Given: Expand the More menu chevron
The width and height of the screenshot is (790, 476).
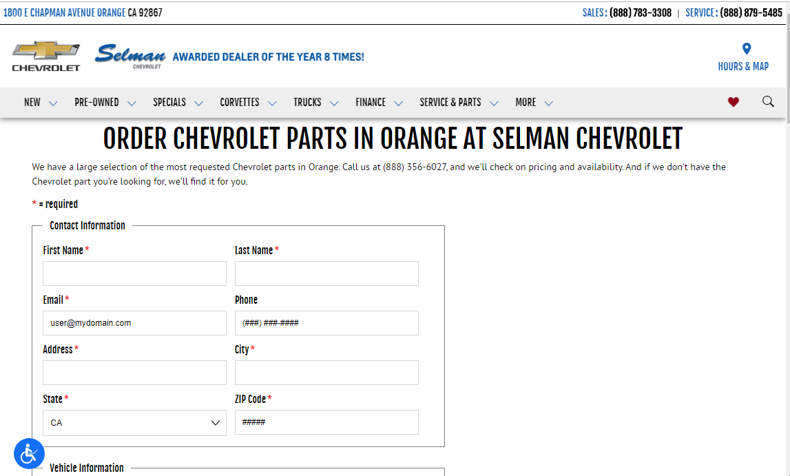Looking at the screenshot, I should [x=549, y=103].
